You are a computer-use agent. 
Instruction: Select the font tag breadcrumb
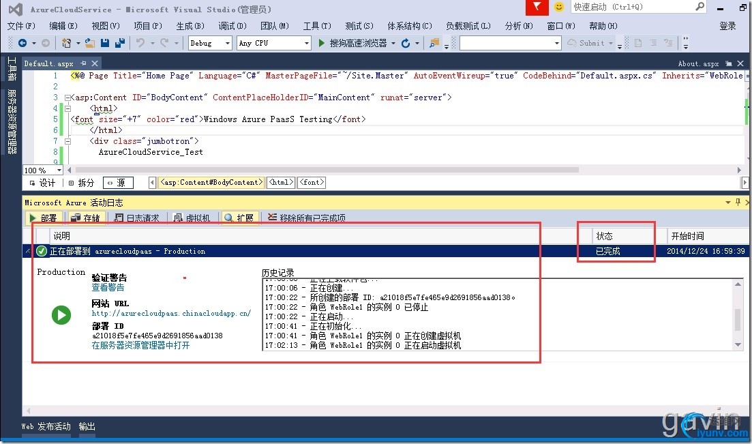(312, 182)
